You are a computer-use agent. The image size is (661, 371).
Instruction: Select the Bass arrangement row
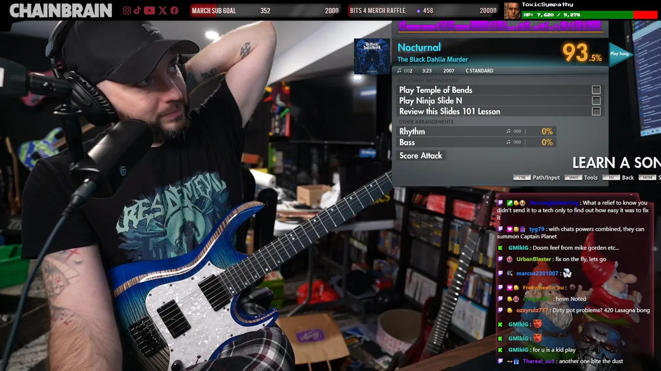pos(476,142)
